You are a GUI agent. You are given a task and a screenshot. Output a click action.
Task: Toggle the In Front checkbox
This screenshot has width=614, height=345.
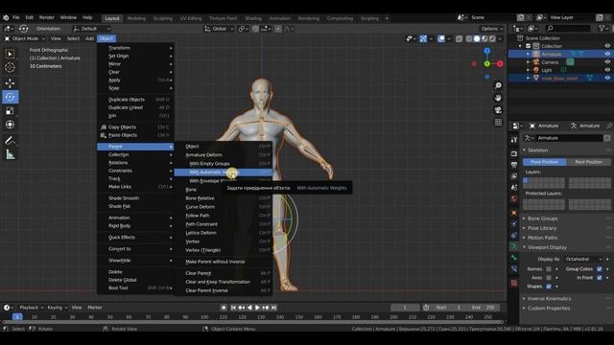click(x=599, y=278)
